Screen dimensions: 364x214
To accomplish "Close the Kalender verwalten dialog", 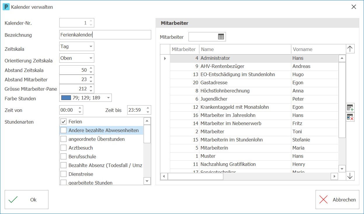I will (x=354, y=7).
